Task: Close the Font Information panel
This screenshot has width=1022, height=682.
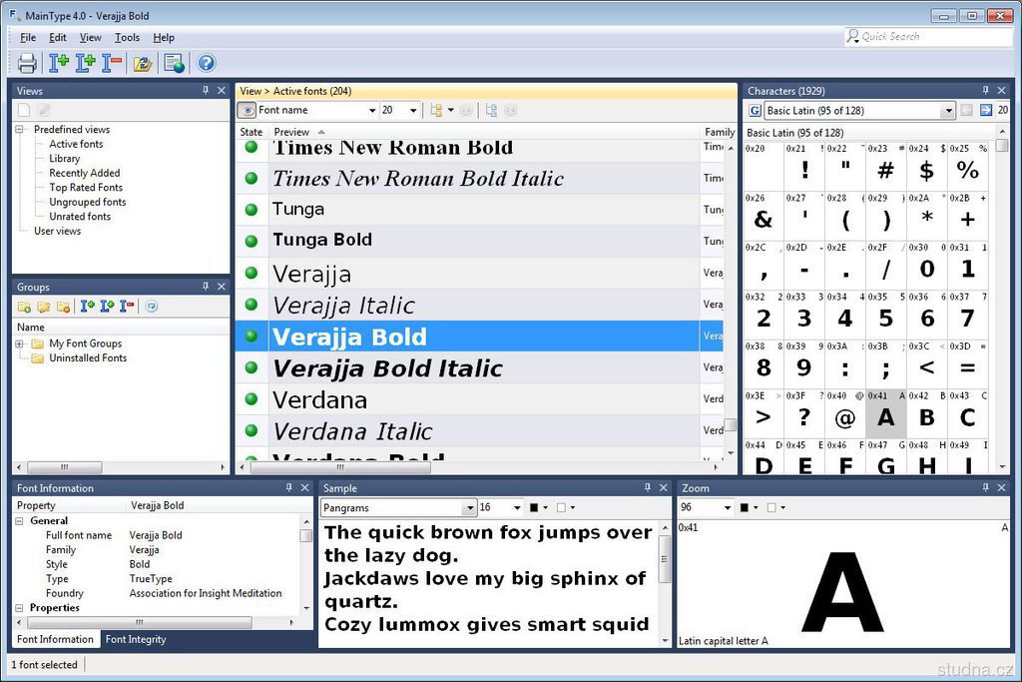Action: (304, 487)
